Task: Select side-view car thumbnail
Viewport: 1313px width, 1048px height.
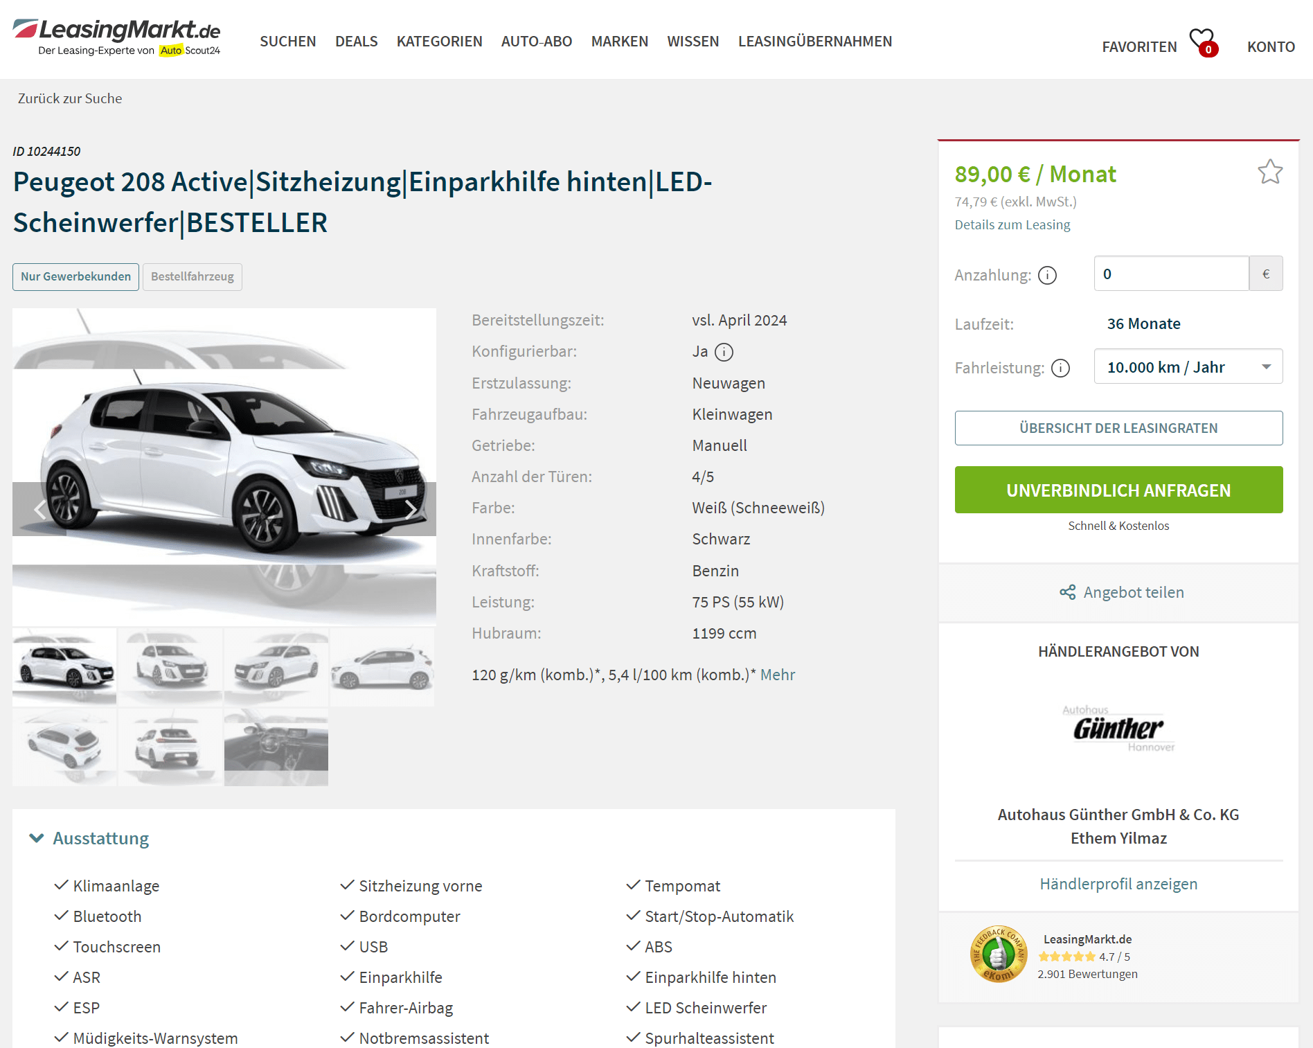Action: pos(382,666)
